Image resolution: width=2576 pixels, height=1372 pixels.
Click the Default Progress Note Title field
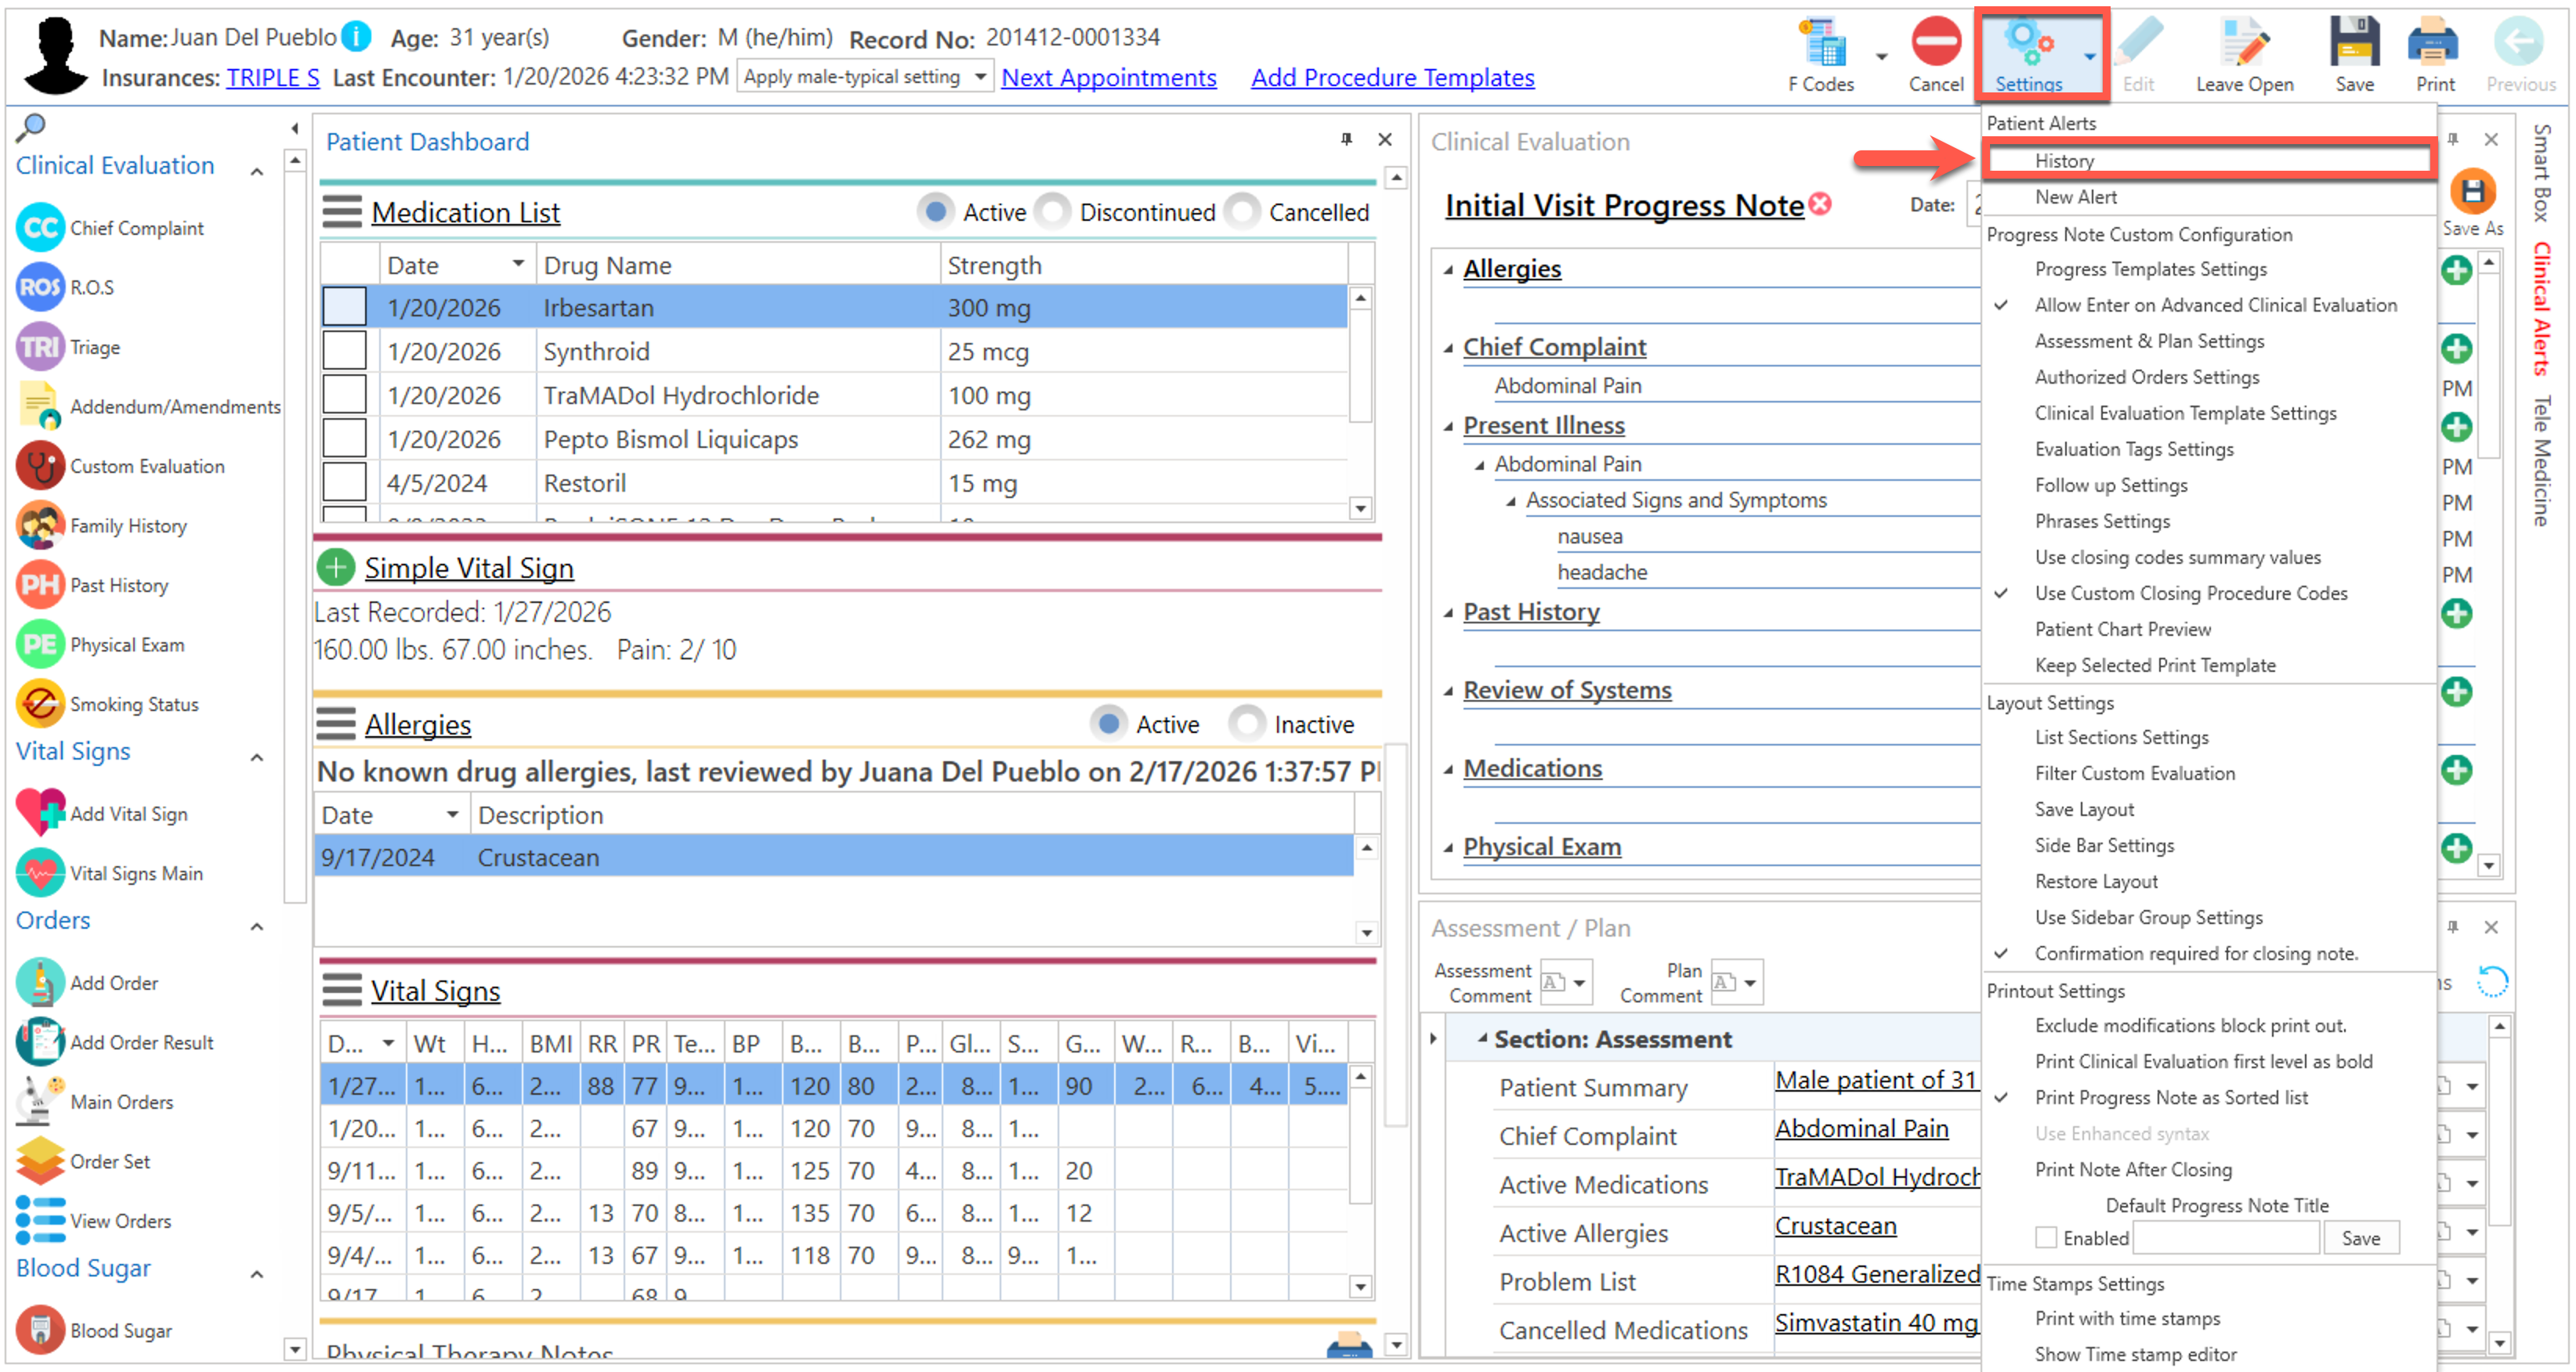click(2225, 1237)
